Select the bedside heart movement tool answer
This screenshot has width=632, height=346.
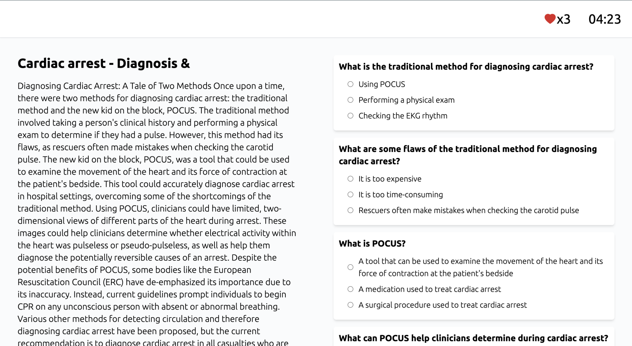point(350,267)
